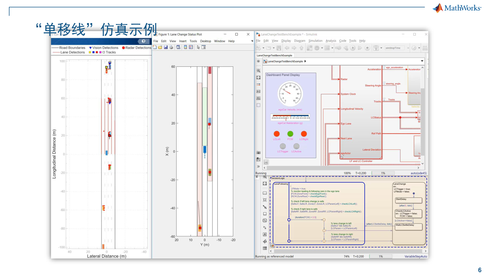Click Build Model grid icon at toolbar end
This screenshot has height=277, width=492.
[x=425, y=48]
